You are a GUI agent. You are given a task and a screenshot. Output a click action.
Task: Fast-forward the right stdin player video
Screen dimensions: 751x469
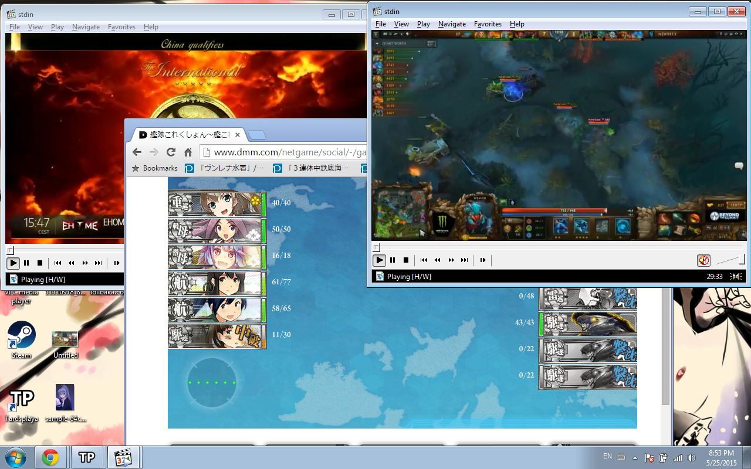click(x=451, y=260)
